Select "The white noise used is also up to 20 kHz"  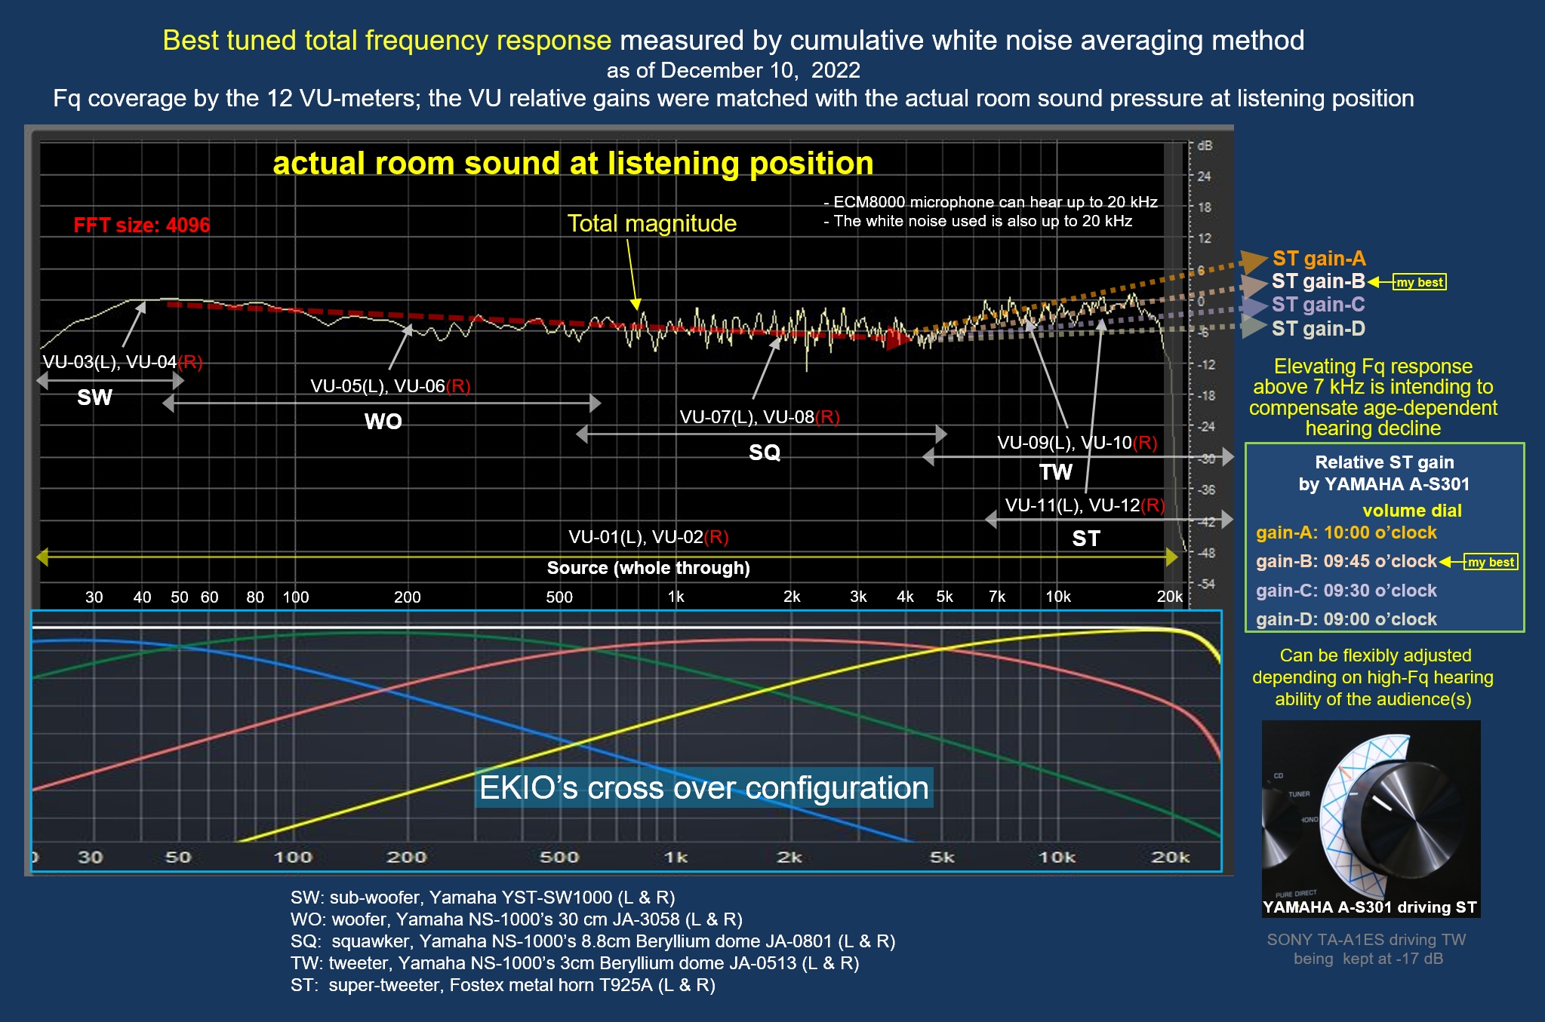tap(977, 221)
